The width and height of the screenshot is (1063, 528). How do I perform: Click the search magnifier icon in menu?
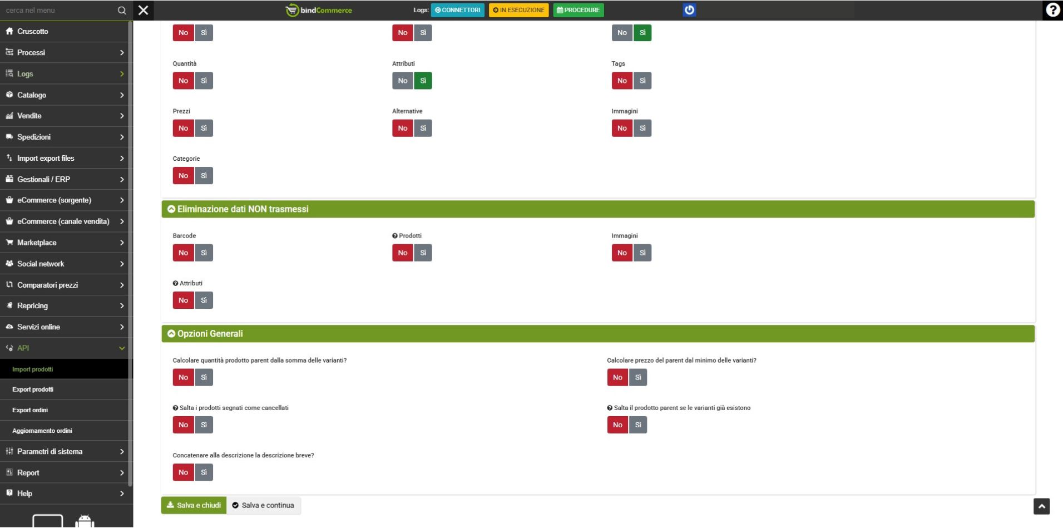coord(122,11)
